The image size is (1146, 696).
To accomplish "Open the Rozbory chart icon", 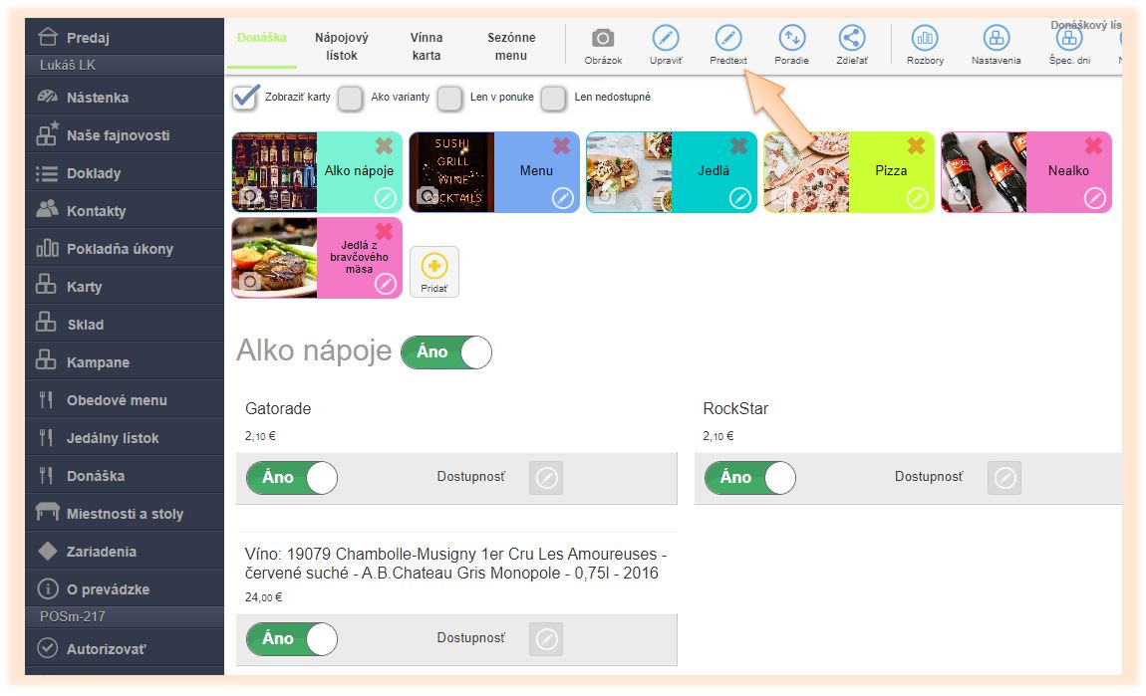I will click(x=925, y=38).
